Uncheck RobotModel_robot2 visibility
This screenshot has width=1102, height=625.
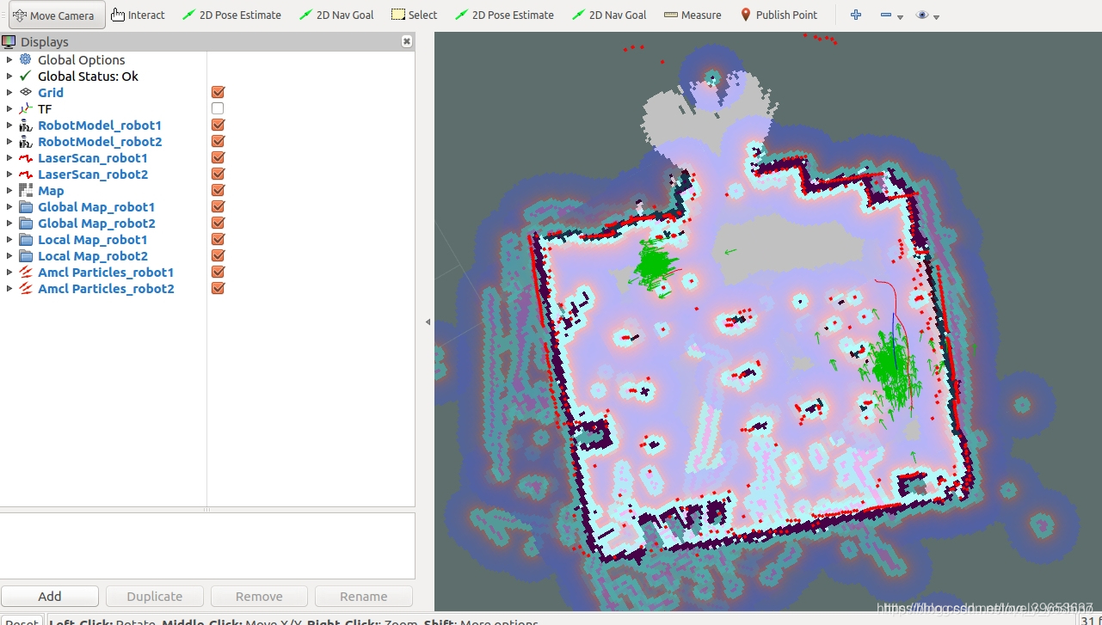coord(218,141)
